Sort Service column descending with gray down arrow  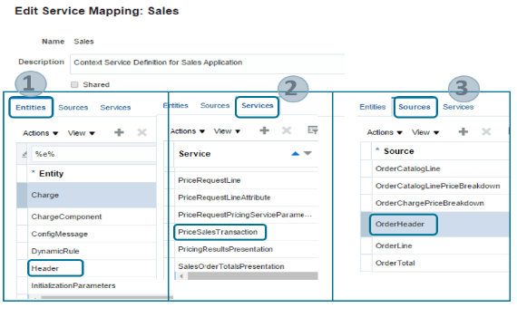pos(307,153)
